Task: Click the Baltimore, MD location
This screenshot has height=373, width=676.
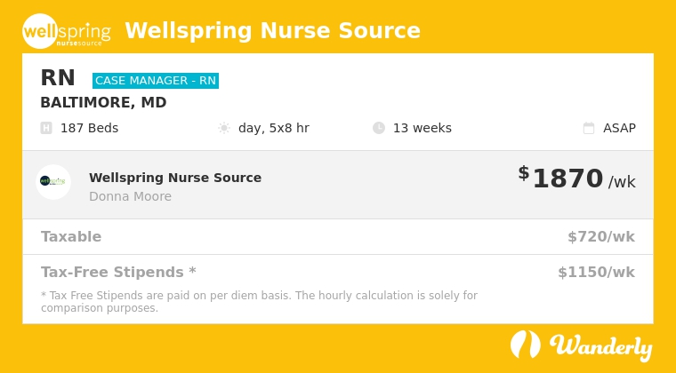Action: (x=103, y=102)
